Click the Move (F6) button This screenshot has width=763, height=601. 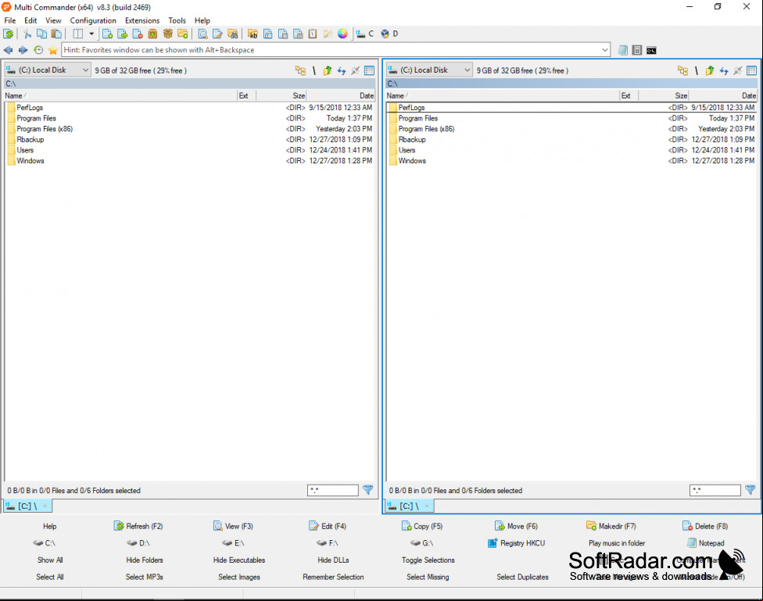point(516,526)
